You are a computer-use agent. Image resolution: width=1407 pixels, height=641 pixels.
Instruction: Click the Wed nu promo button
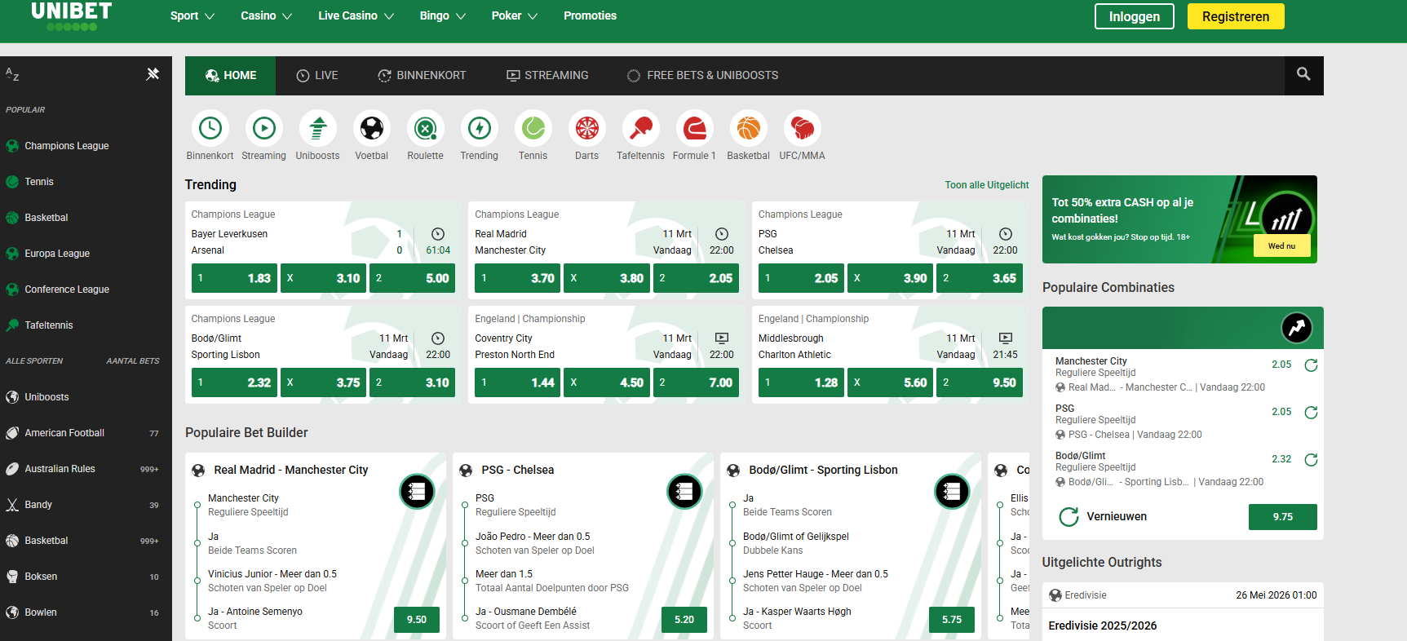click(1281, 245)
